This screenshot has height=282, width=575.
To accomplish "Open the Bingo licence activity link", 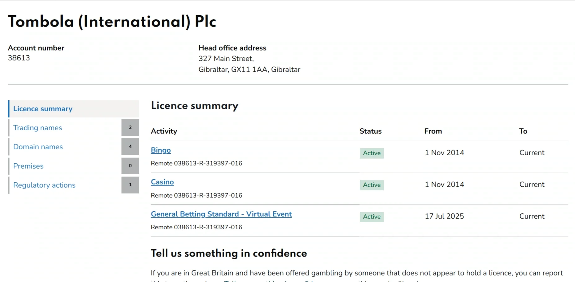I will coord(161,150).
